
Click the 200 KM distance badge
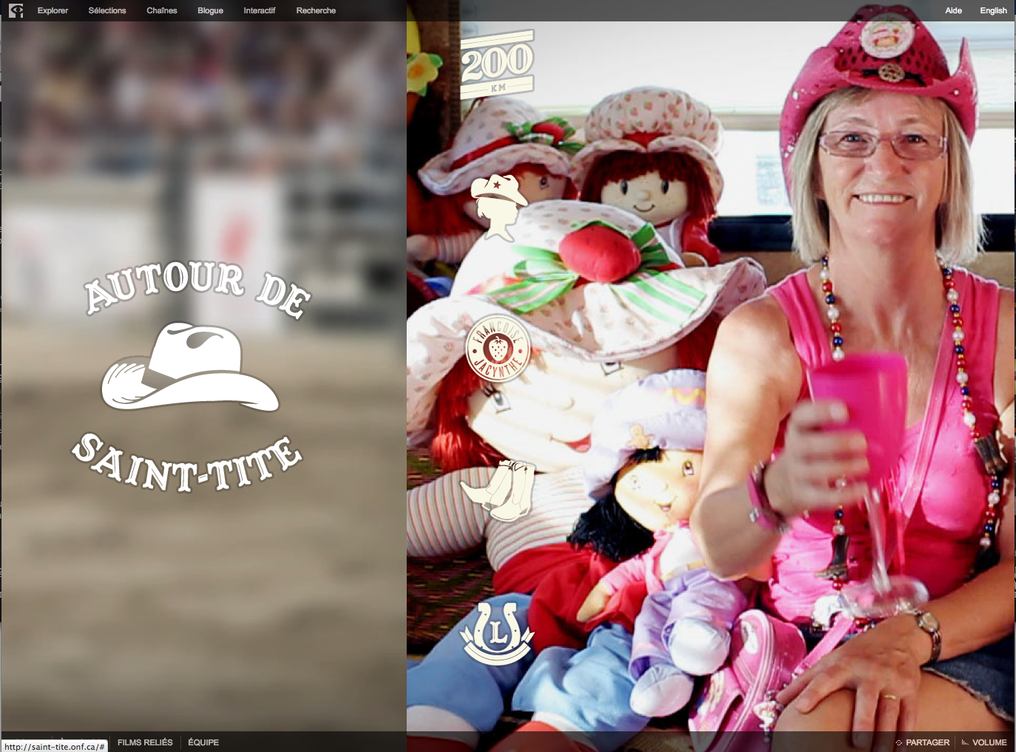498,64
